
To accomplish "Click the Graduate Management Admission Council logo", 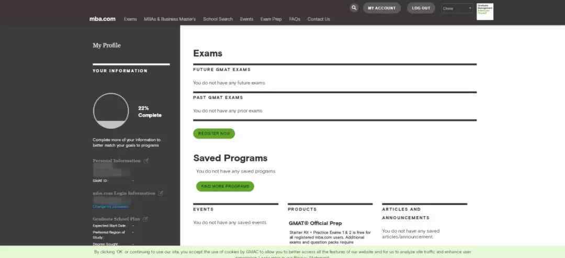I will 485,12.
